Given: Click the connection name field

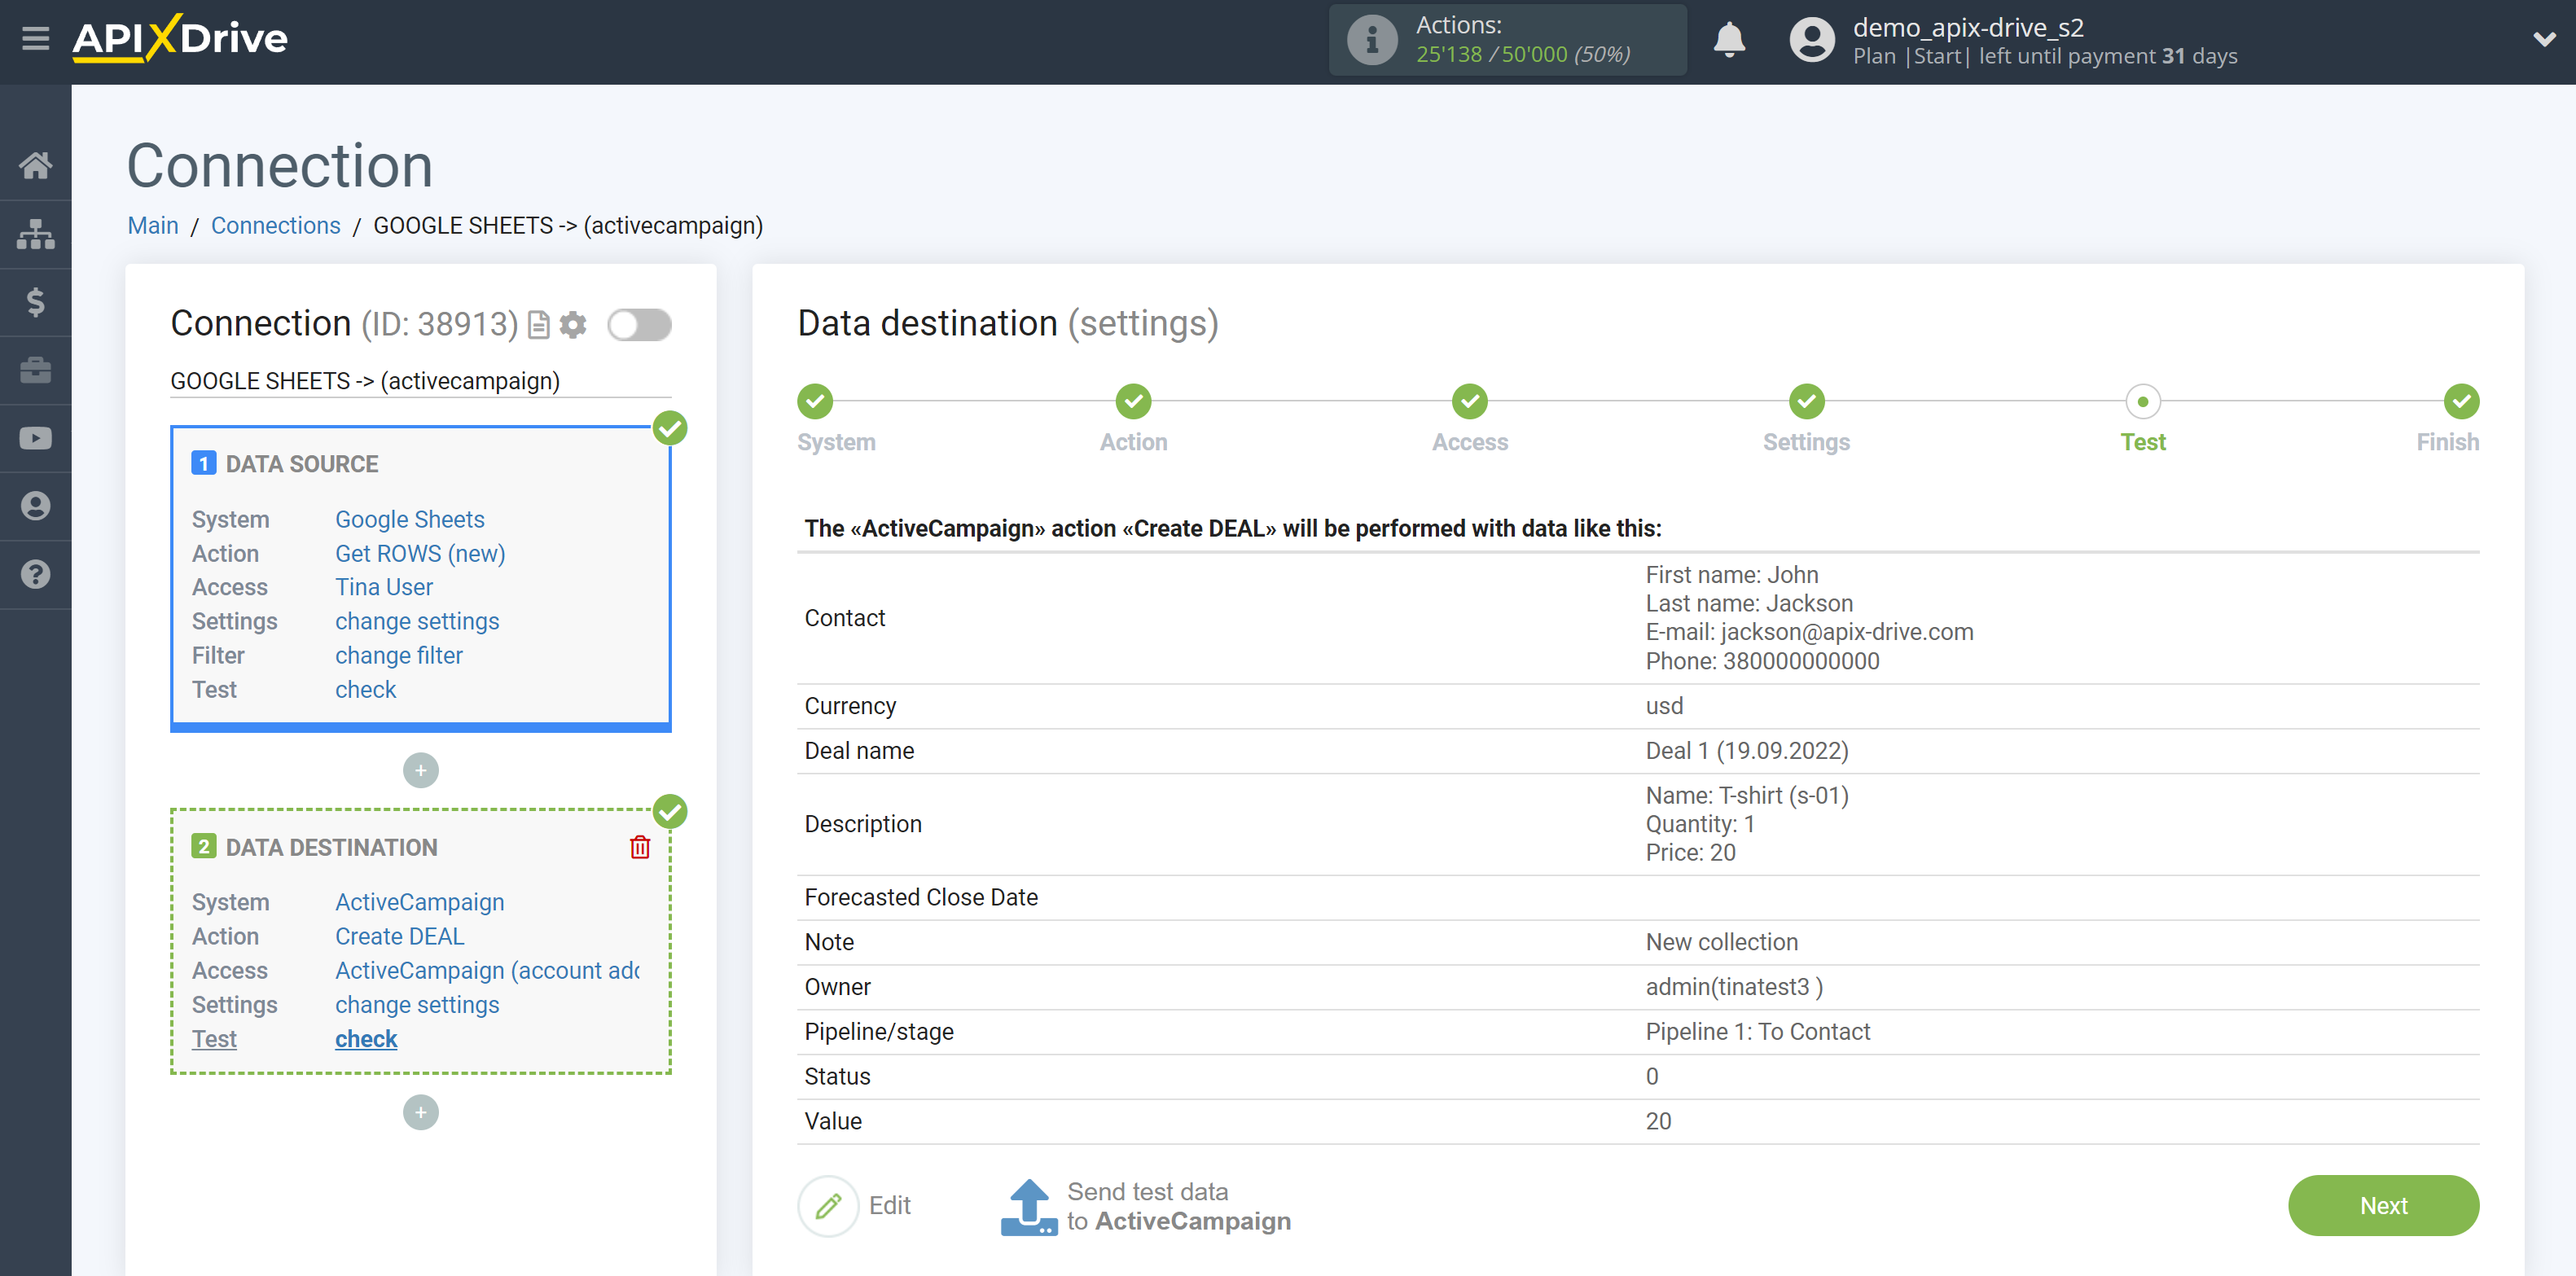Looking at the screenshot, I should click(420, 381).
